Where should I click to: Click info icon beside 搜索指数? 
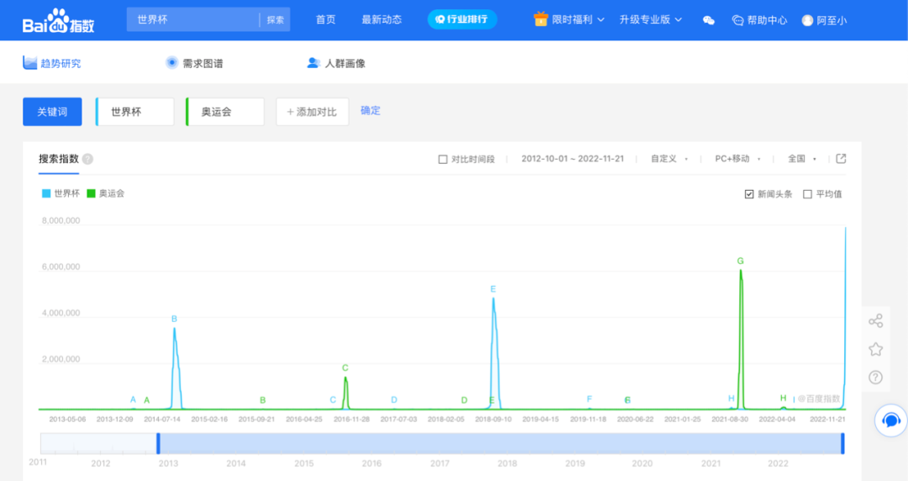[88, 160]
